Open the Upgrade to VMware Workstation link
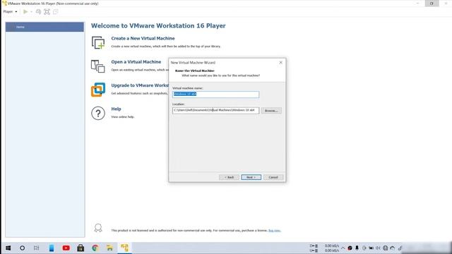The height and width of the screenshot is (254, 452). 140,85
